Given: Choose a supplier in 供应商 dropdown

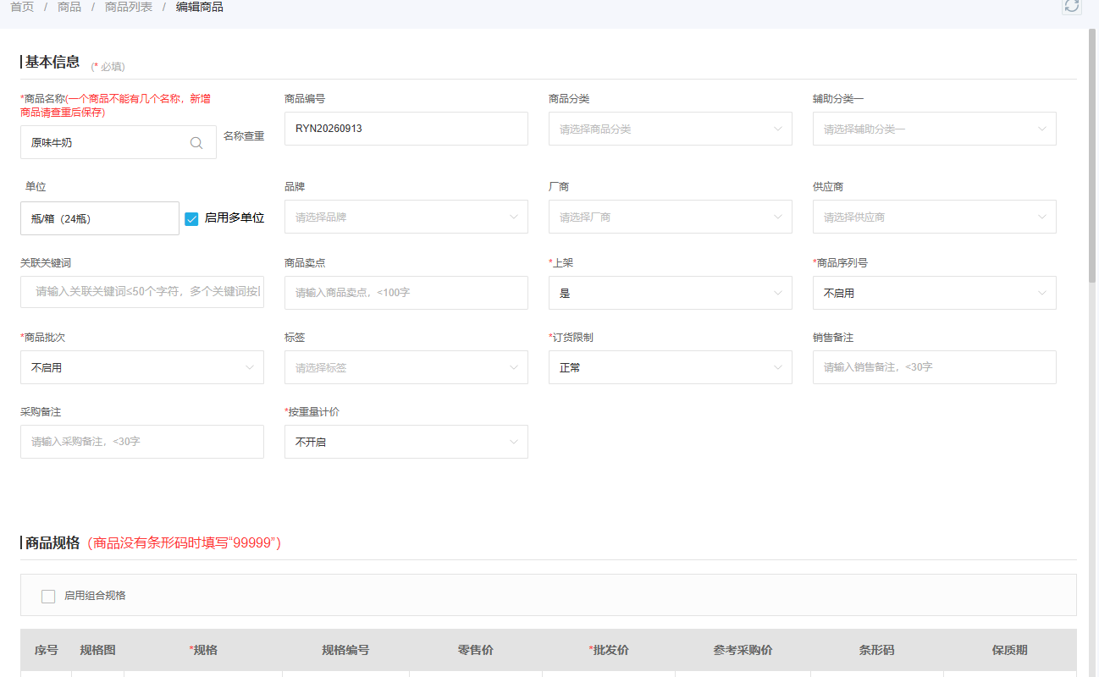Looking at the screenshot, I should pos(935,217).
